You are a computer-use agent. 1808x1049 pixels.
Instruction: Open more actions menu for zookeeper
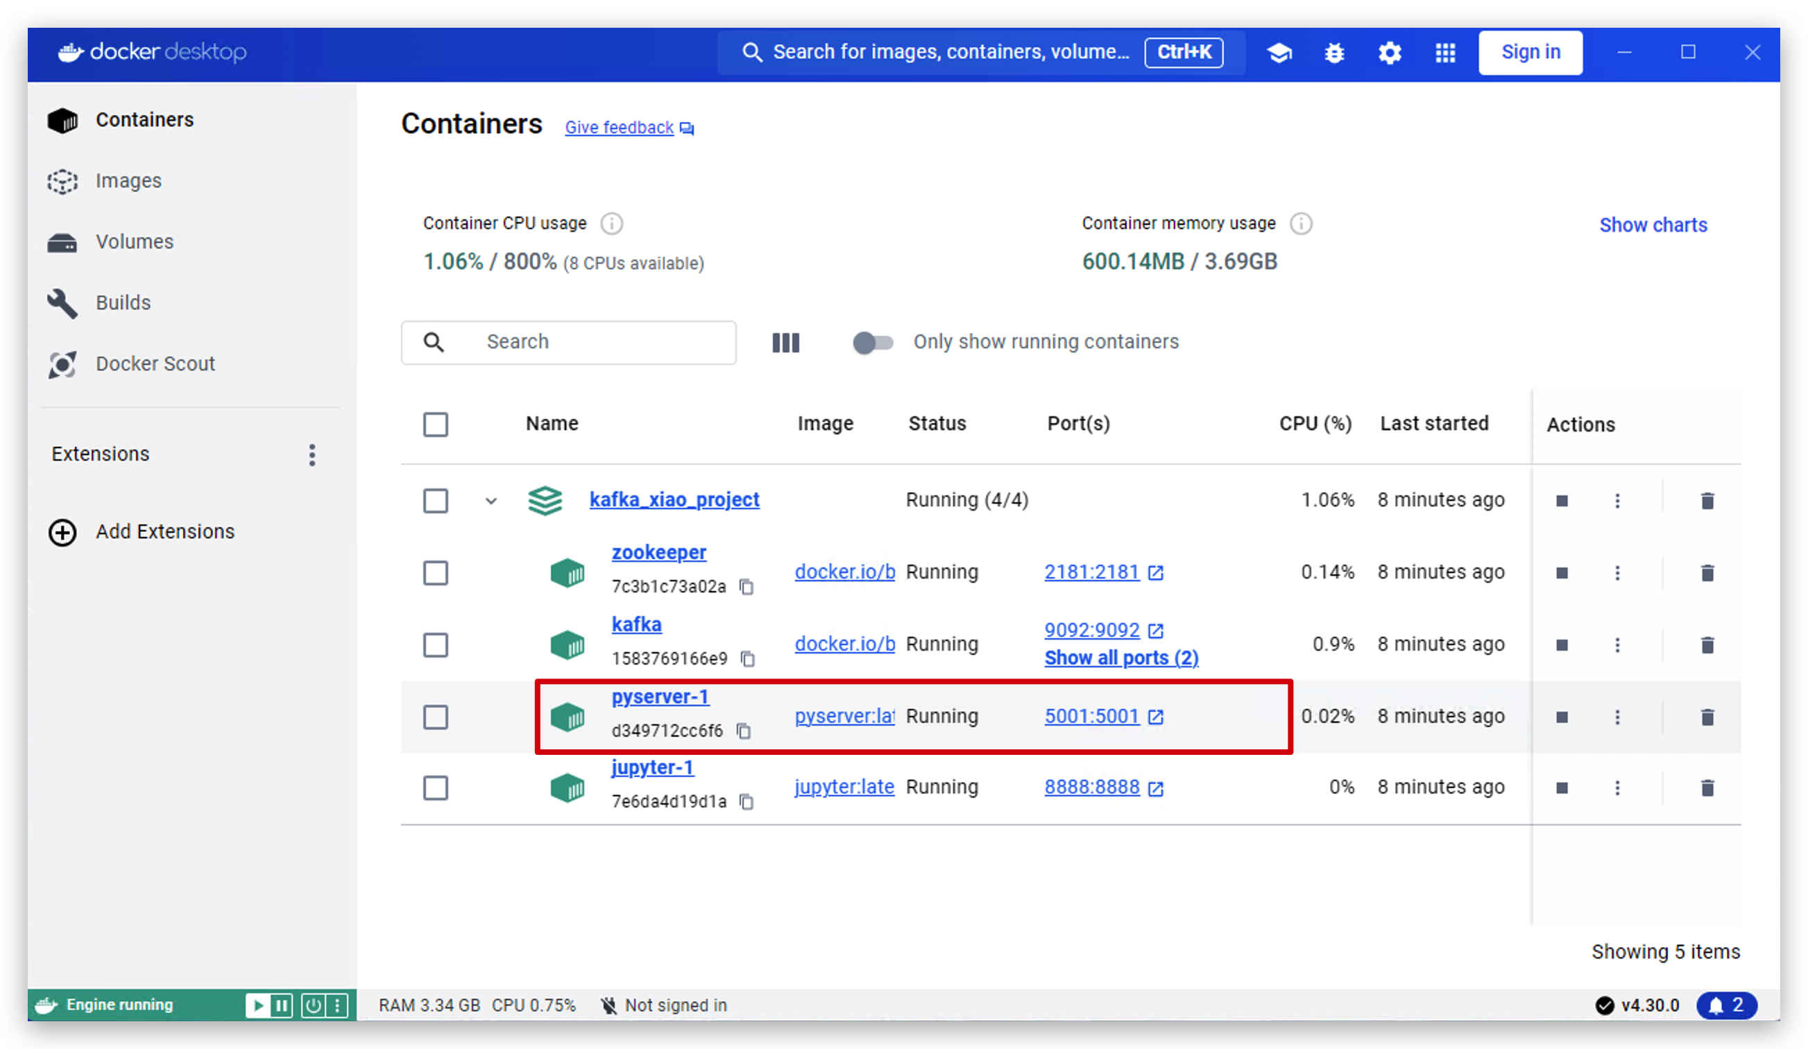tap(1617, 572)
